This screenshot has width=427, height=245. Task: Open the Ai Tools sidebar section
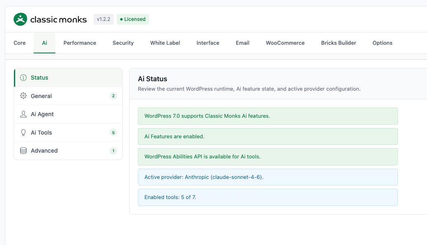[68, 133]
